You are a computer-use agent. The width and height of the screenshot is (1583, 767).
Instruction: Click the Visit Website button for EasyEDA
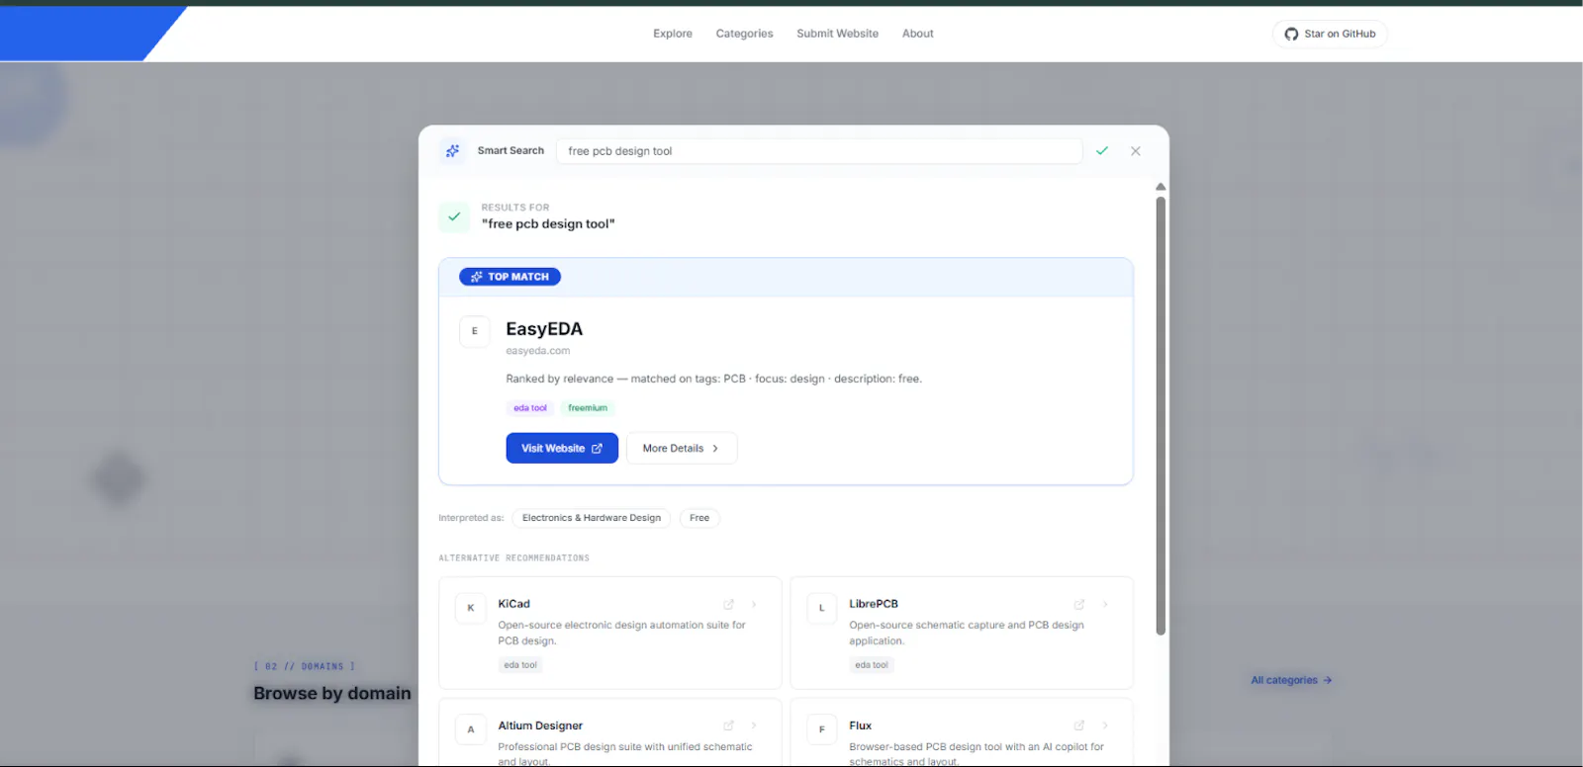point(562,448)
